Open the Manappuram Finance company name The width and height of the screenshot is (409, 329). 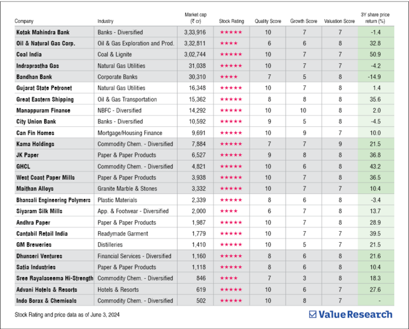[43, 110]
